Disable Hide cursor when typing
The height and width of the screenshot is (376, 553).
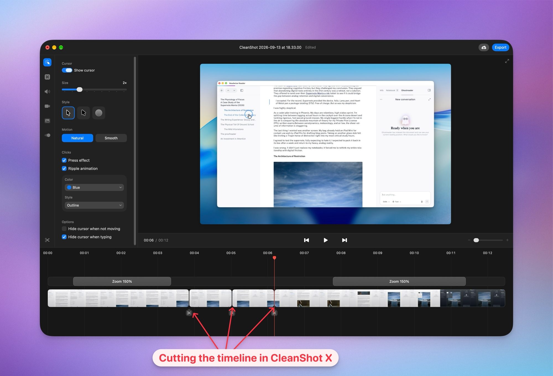tap(64, 237)
